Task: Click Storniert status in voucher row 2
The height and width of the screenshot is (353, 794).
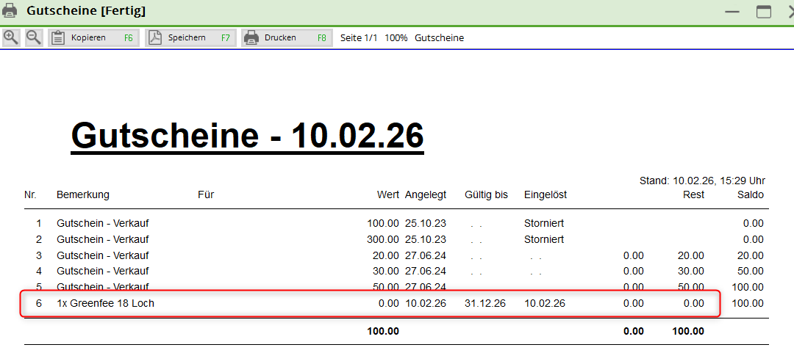Action: [544, 239]
